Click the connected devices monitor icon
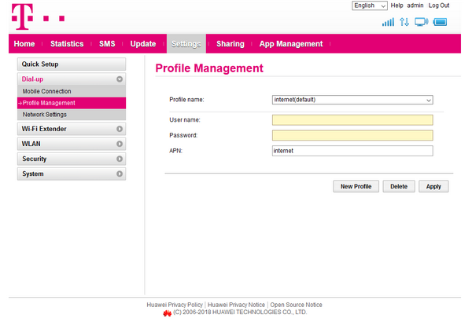472x322 pixels. coord(422,22)
